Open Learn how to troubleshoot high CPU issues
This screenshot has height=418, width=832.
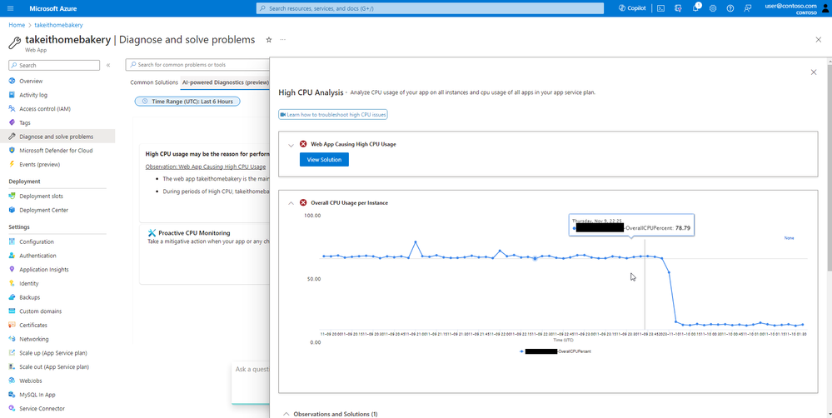[x=332, y=115]
